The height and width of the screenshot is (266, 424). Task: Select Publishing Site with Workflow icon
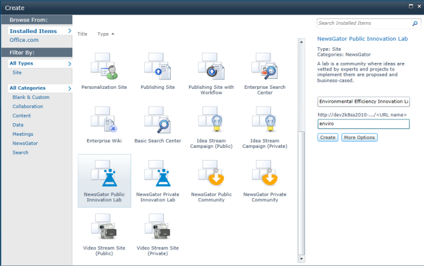(x=211, y=67)
